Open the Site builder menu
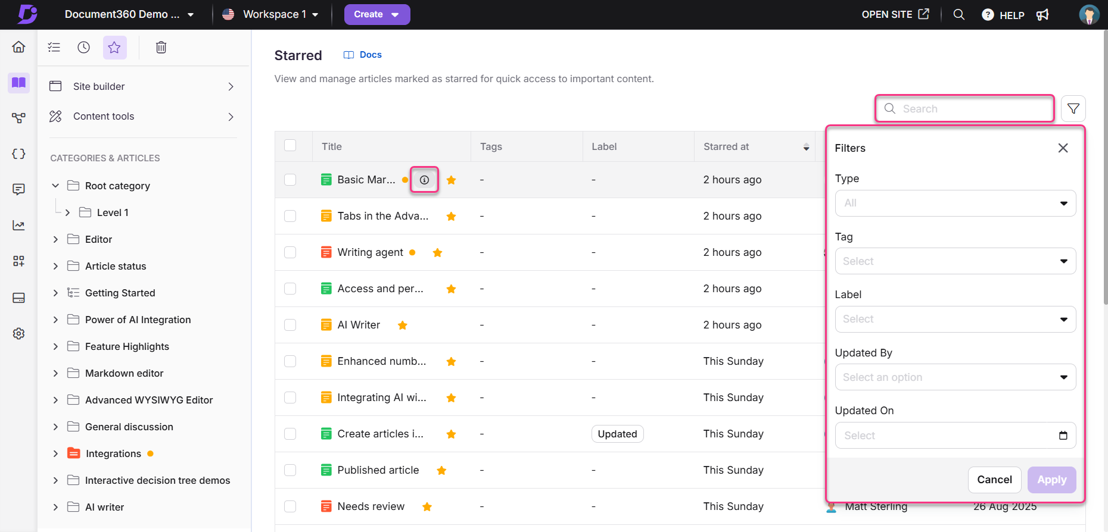This screenshot has width=1108, height=532. [x=142, y=86]
